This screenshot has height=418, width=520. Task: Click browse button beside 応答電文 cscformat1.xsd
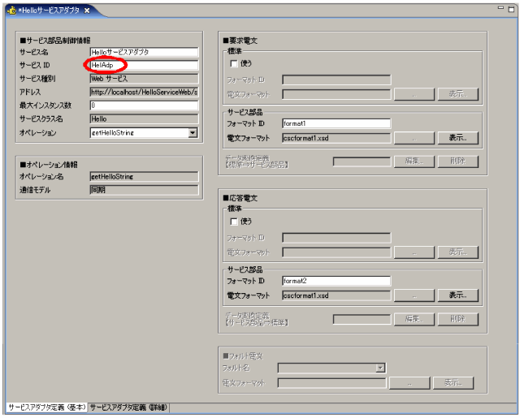[x=414, y=295]
